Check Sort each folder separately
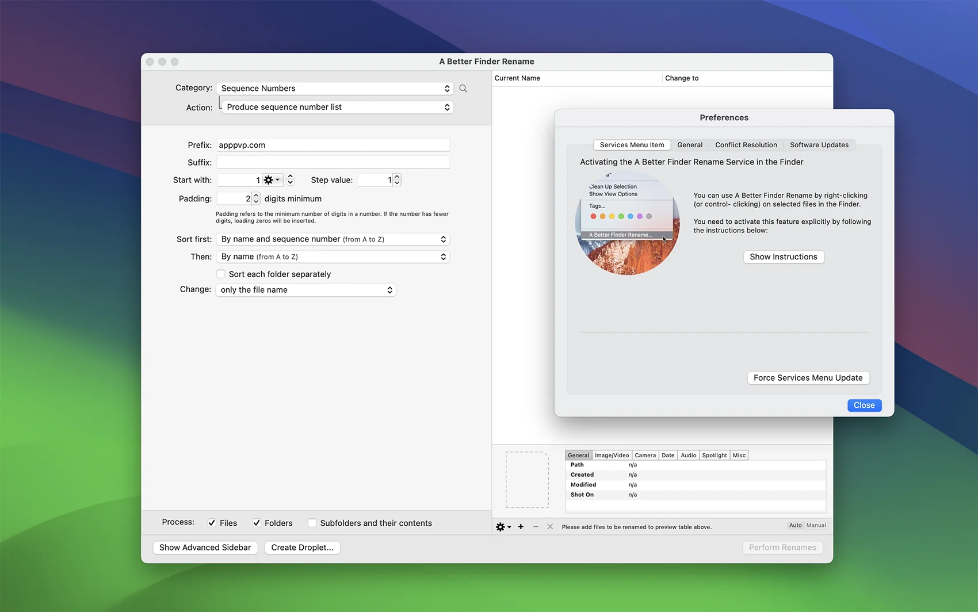This screenshot has height=612, width=978. coord(221,274)
